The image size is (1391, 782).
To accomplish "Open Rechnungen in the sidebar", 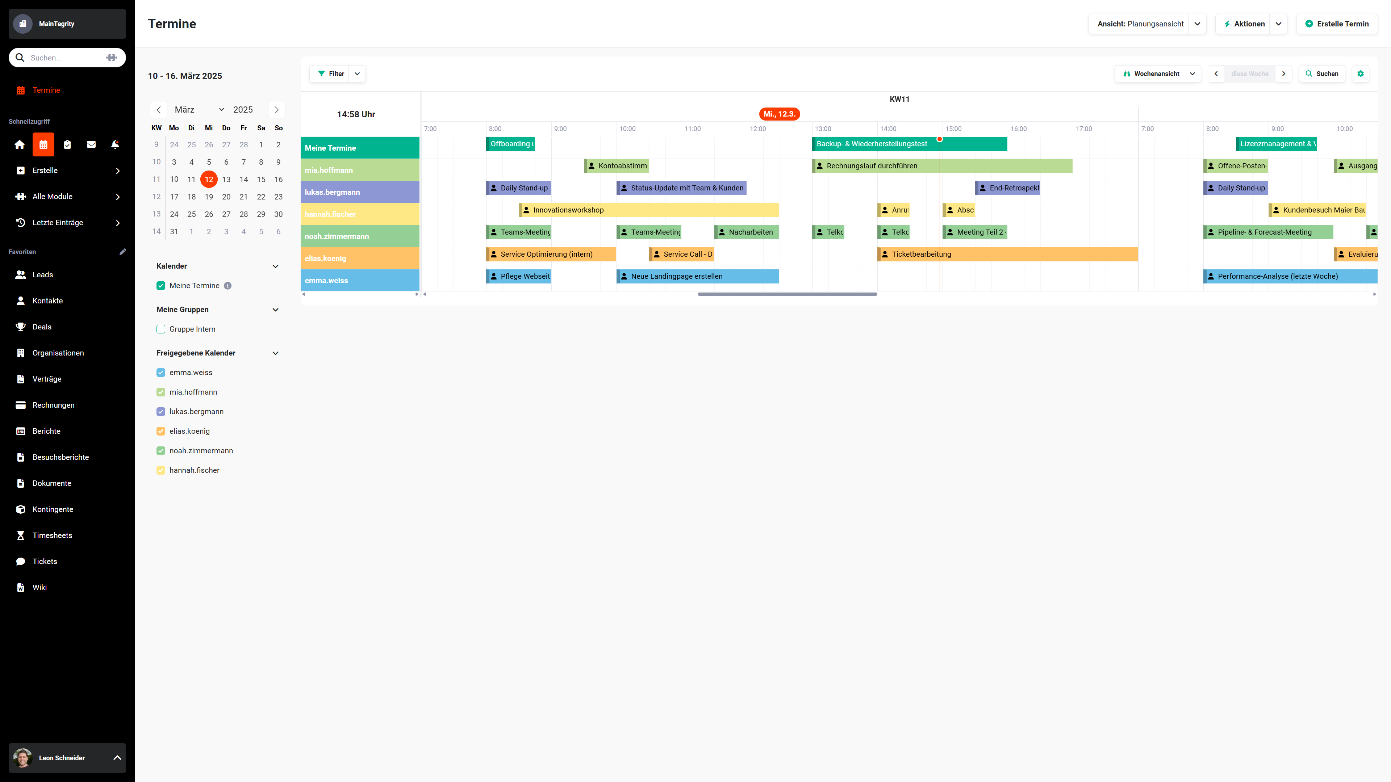I will (x=54, y=405).
